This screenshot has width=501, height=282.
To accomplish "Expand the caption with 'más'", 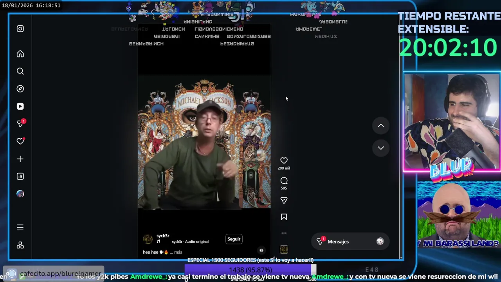I will tap(178, 252).
